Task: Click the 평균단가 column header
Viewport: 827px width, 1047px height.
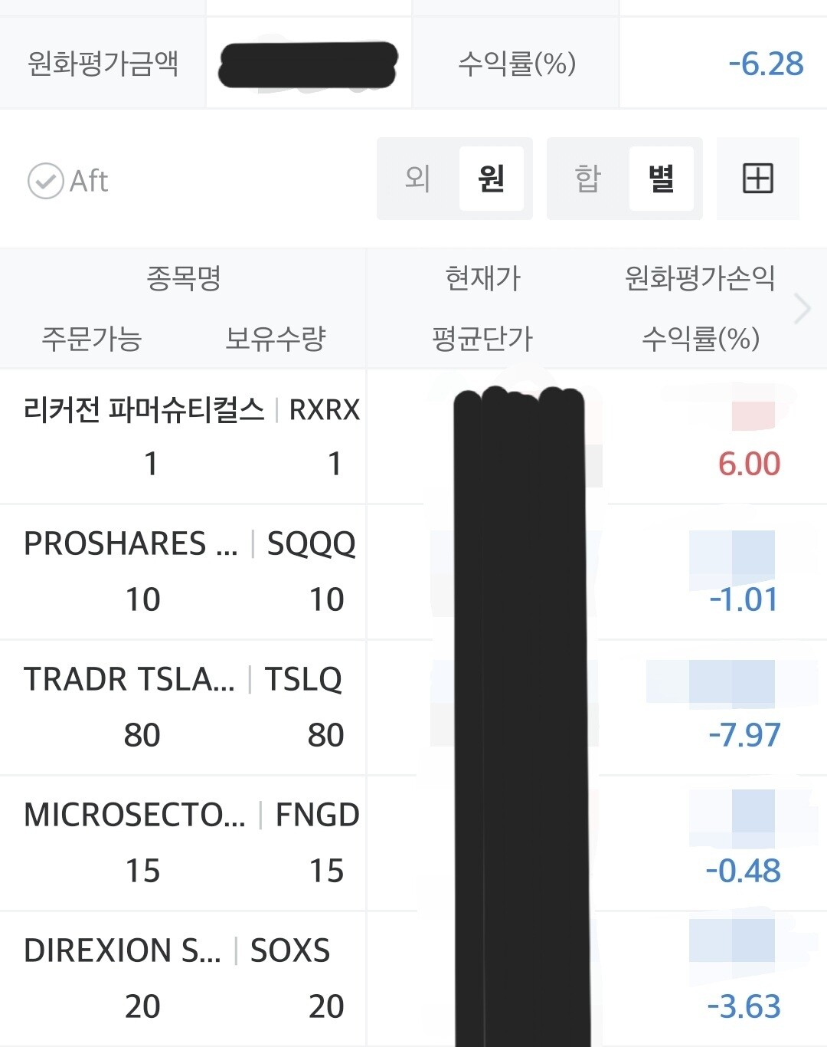Action: (482, 338)
